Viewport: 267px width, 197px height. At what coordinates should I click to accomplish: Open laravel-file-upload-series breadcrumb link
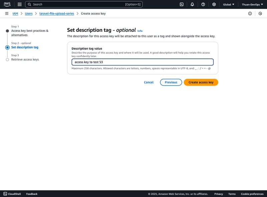click(56, 13)
